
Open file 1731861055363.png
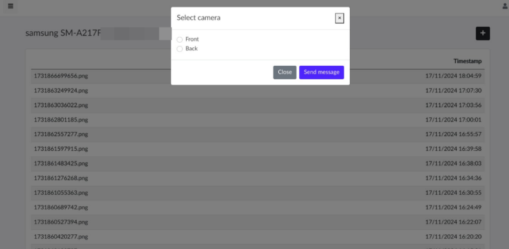(x=61, y=193)
